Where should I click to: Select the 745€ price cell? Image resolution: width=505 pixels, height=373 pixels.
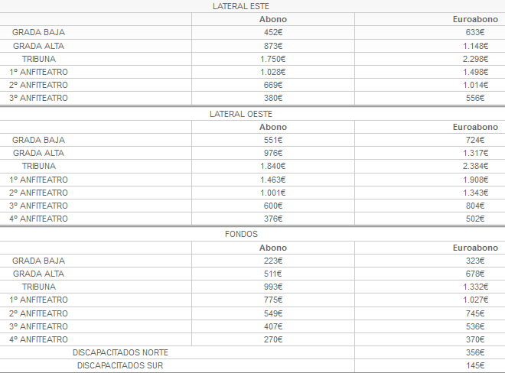click(475, 313)
